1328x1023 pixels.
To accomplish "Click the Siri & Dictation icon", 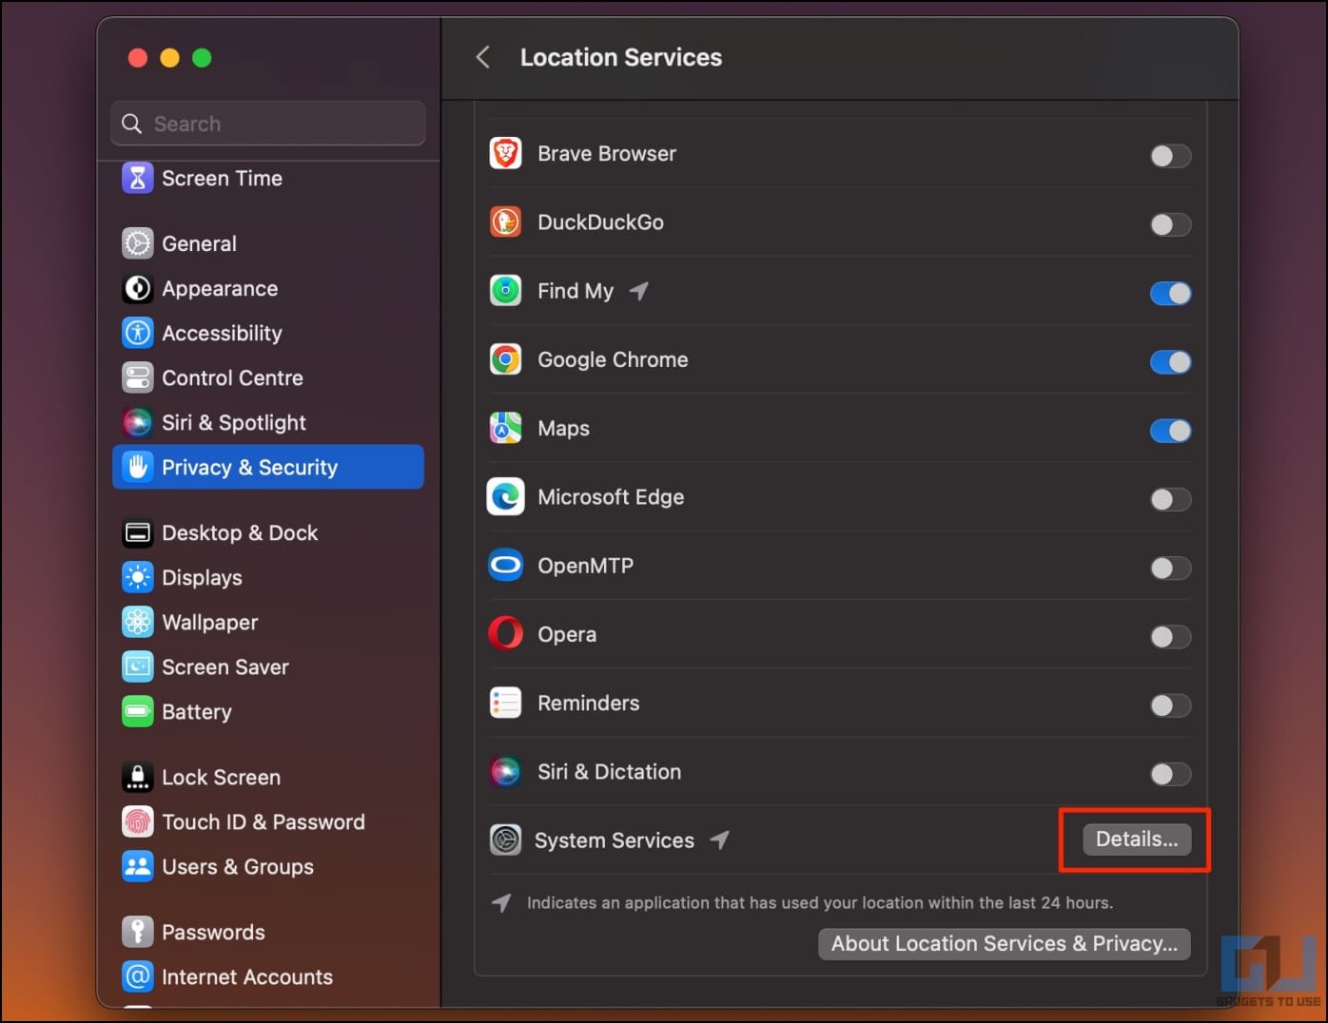I will tap(505, 772).
